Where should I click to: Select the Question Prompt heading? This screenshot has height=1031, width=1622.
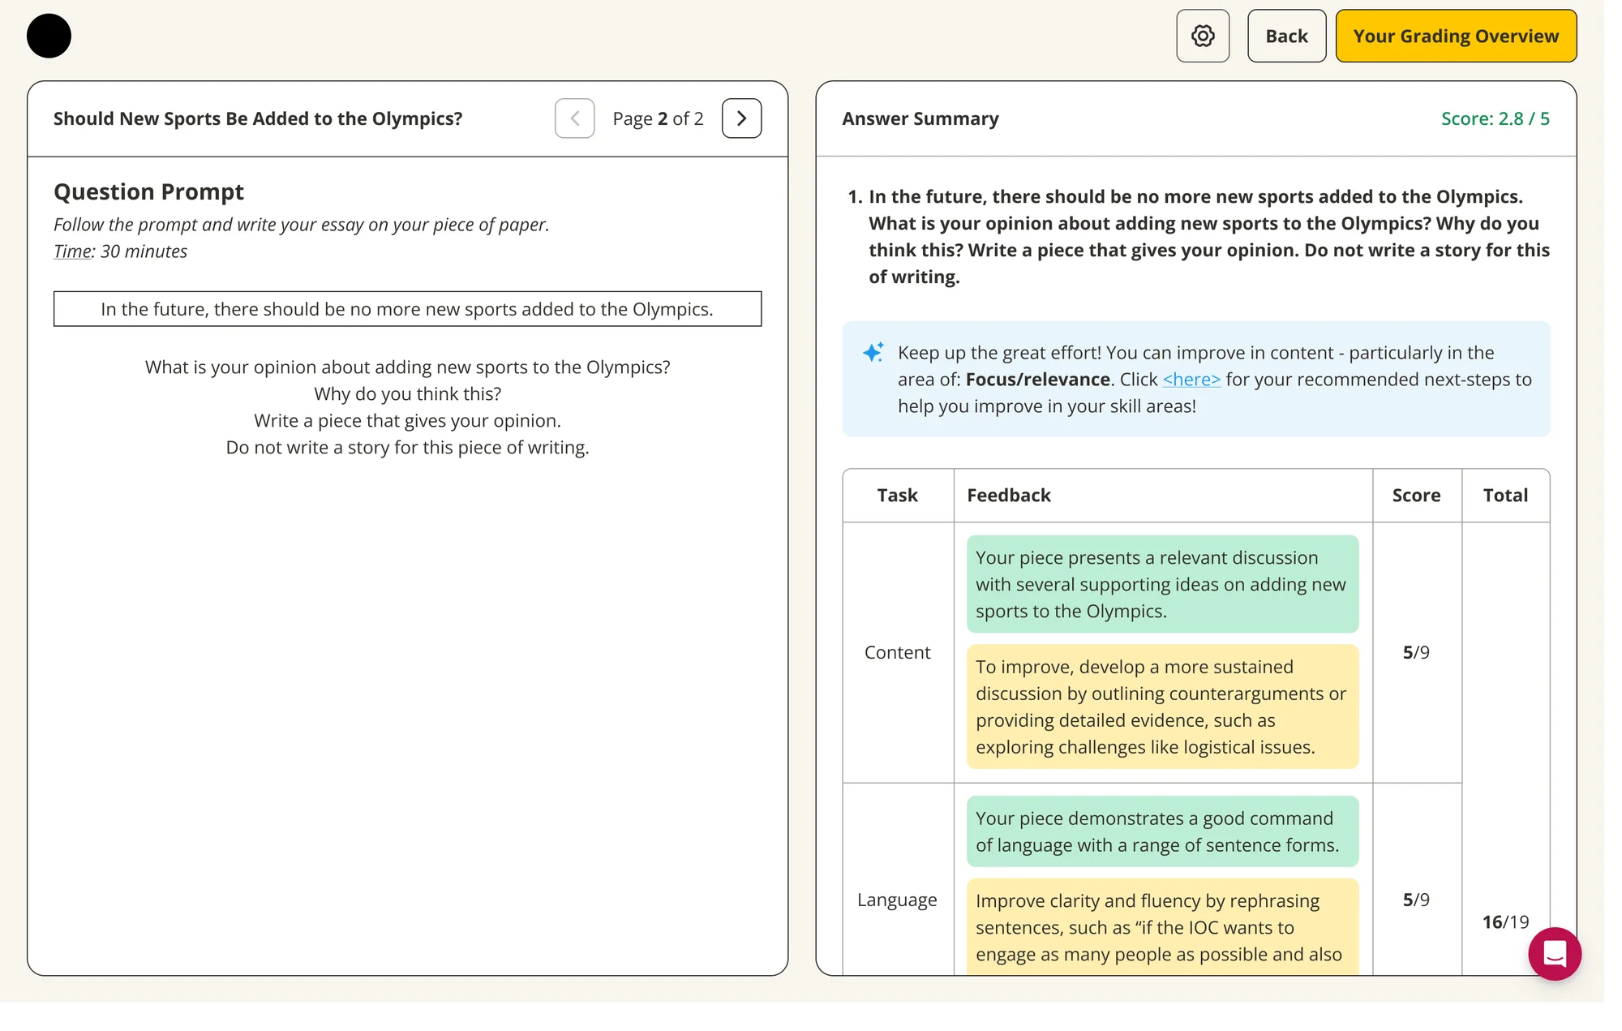pos(148,191)
